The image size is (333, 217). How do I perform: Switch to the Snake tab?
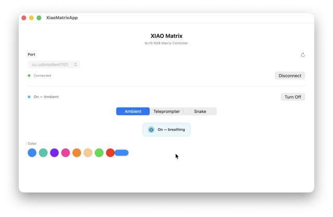[200, 111]
